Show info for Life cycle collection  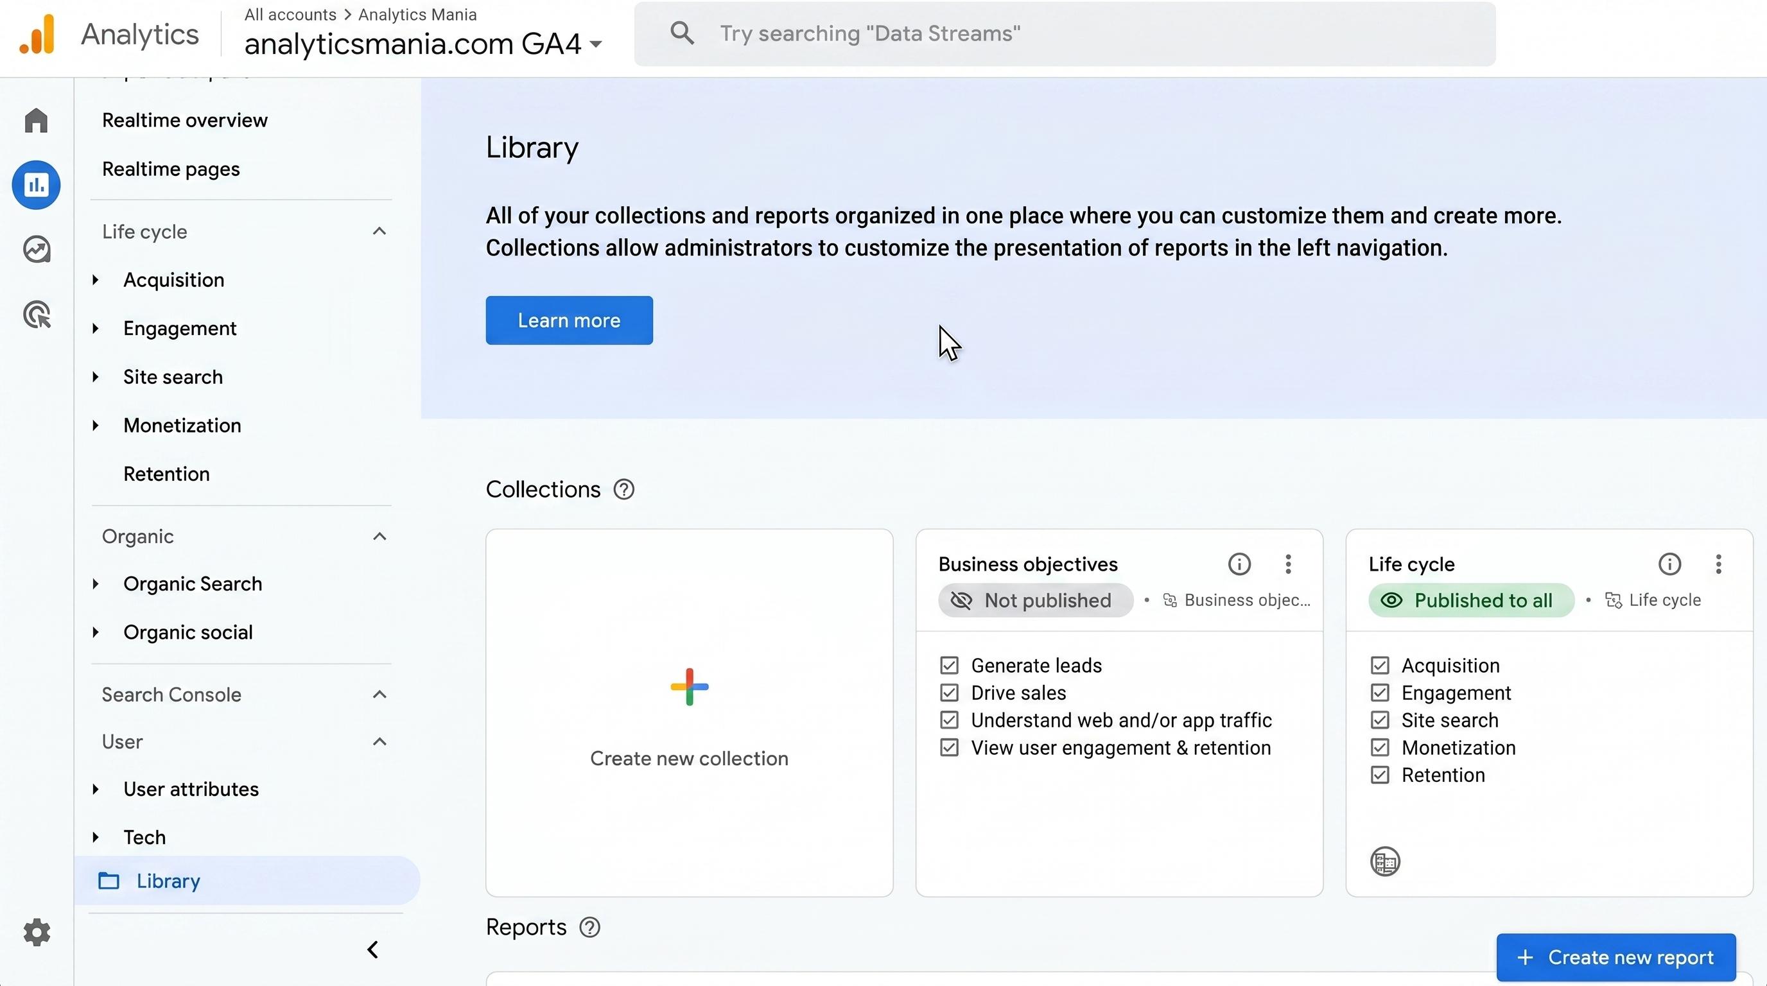[1669, 564]
